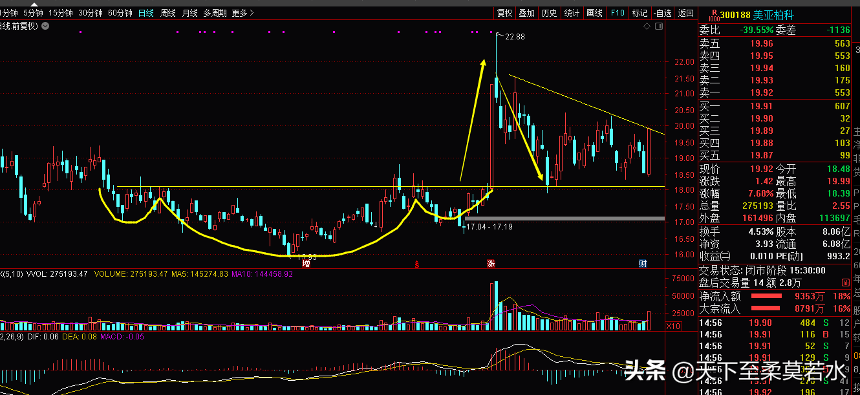Click the 17.04 - 17.19 gap label
Image resolution: width=860 pixels, height=395 pixels.
point(490,227)
